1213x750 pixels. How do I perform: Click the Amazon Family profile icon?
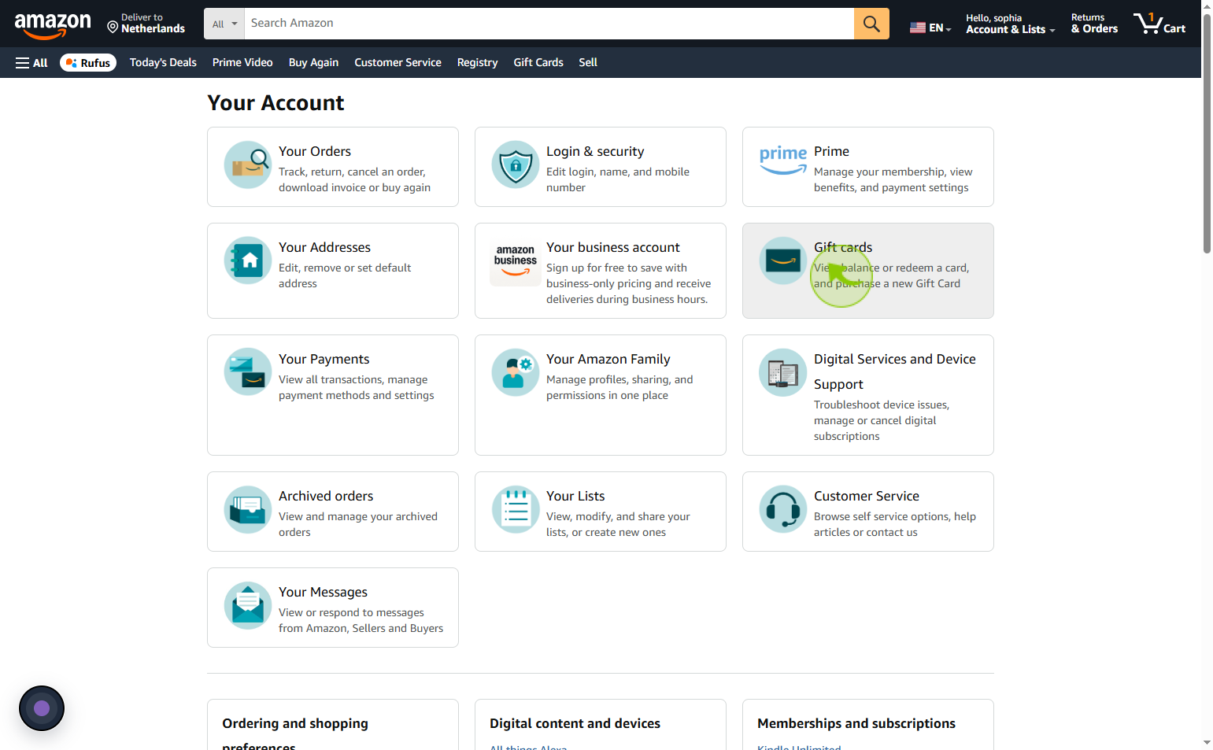point(516,372)
